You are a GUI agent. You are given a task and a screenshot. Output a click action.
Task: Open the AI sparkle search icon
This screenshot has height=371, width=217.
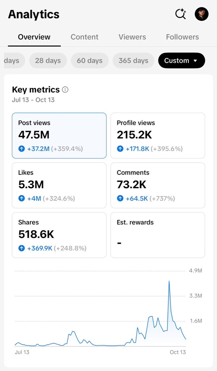[x=181, y=14]
